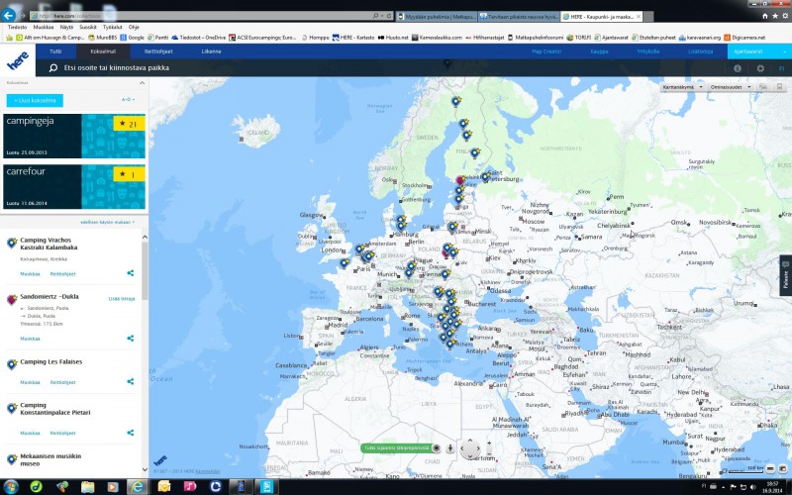The width and height of the screenshot is (792, 495).
Task: Click the Helsinki magenta map marker
Action: [458, 182]
